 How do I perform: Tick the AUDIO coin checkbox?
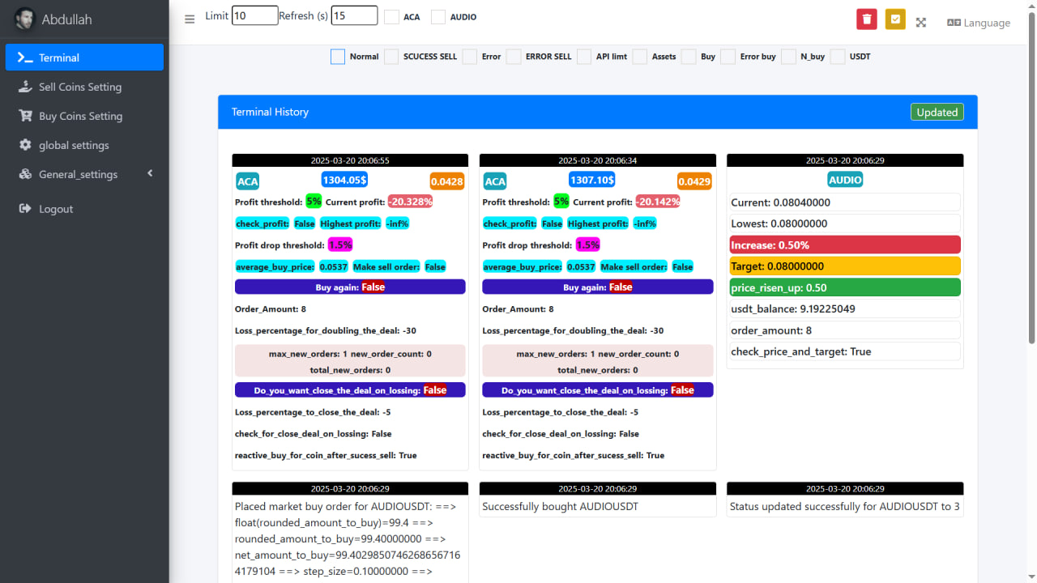(438, 16)
